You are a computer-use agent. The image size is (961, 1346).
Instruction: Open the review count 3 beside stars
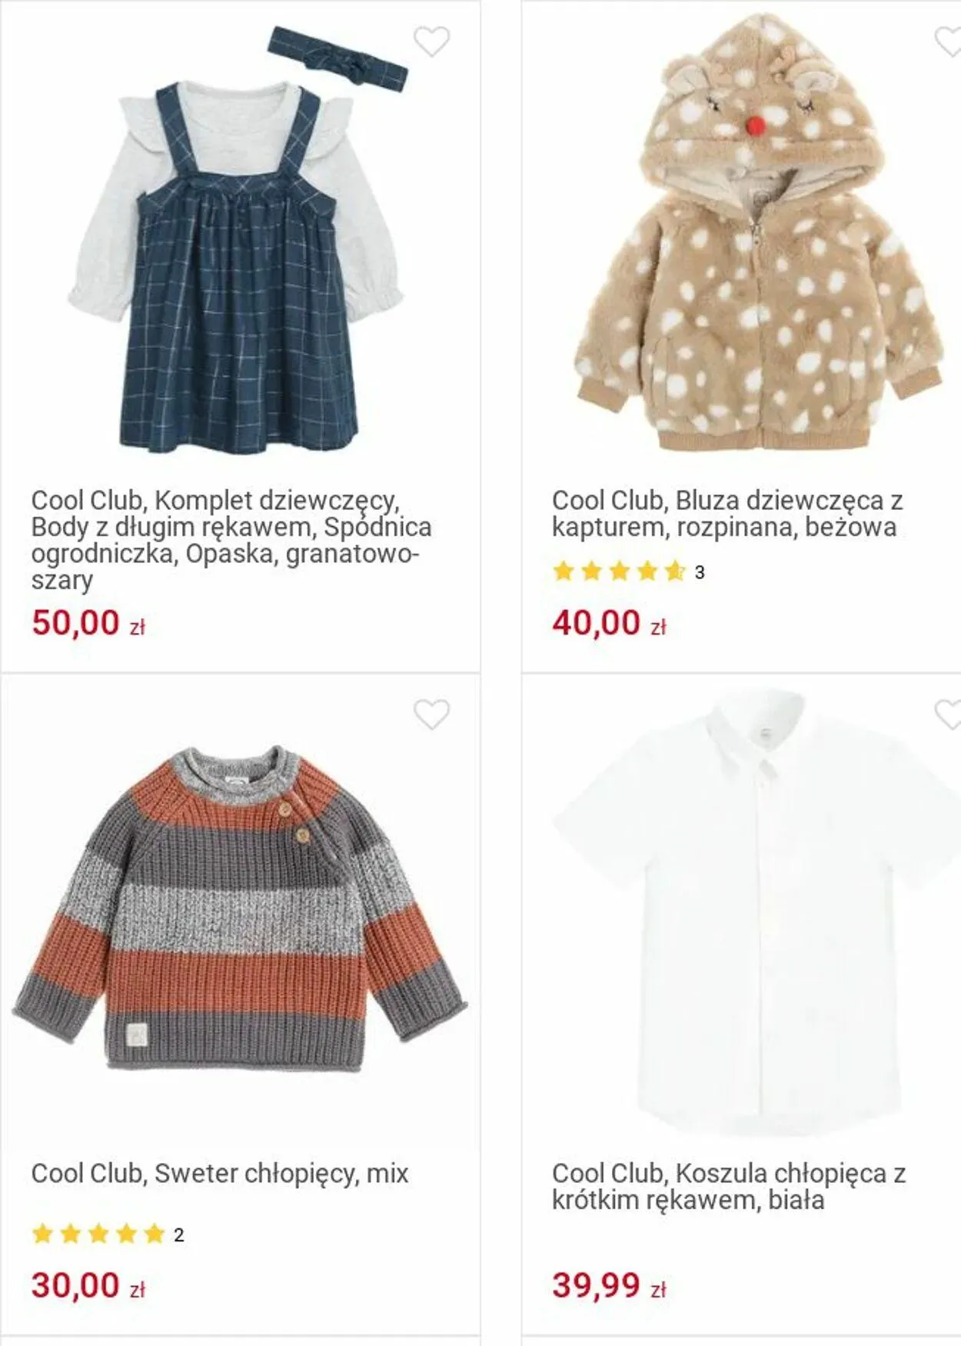pyautogui.click(x=700, y=572)
